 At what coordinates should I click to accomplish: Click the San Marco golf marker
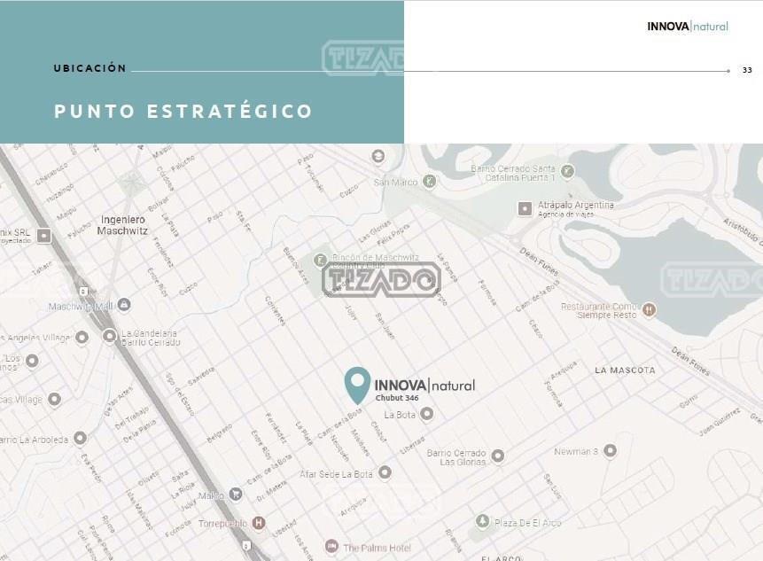[429, 182]
